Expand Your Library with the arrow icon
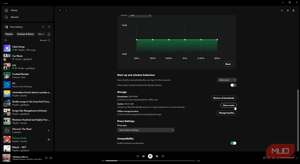 click(49, 27)
